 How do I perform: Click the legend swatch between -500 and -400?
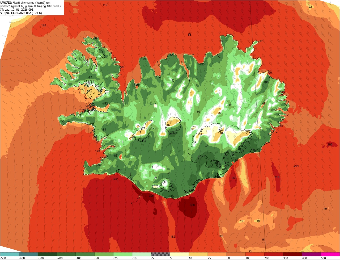[x=10, y=254]
